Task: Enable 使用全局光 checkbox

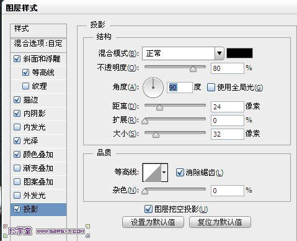Action: (211, 87)
